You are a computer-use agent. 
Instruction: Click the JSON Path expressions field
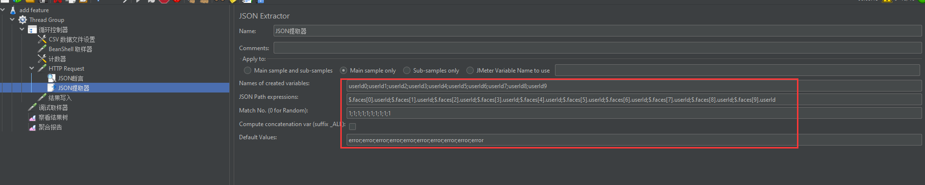coord(634,100)
